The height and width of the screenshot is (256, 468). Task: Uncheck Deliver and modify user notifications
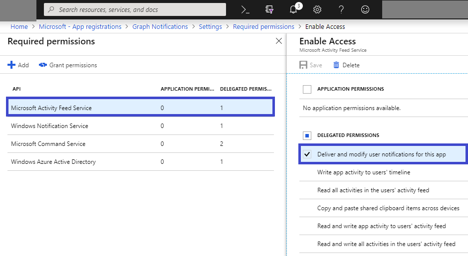pos(307,154)
